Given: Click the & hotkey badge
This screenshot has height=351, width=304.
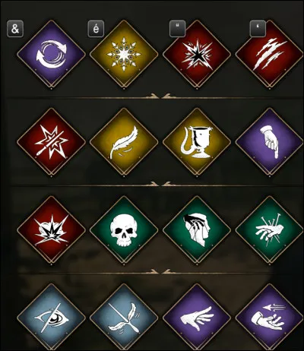Looking at the screenshot, I should tap(15, 29).
